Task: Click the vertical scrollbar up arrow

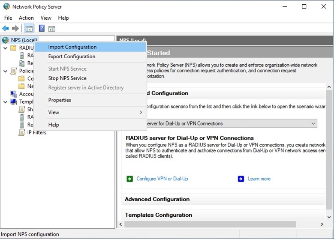Action: [x=329, y=87]
